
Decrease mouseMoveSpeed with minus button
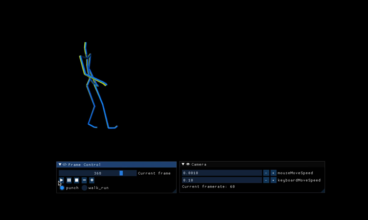click(x=266, y=173)
